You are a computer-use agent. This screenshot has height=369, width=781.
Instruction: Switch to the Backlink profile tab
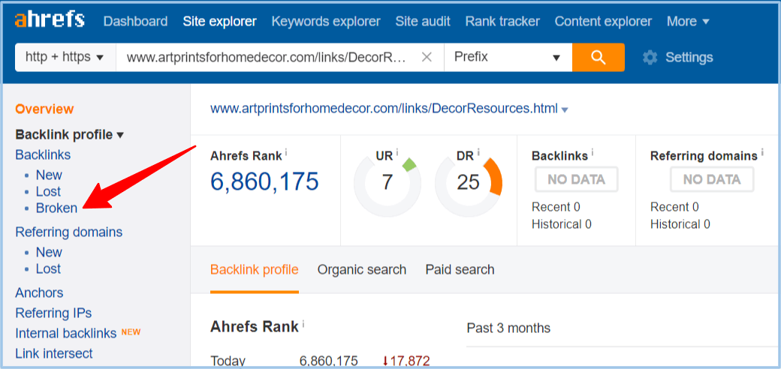coord(255,269)
